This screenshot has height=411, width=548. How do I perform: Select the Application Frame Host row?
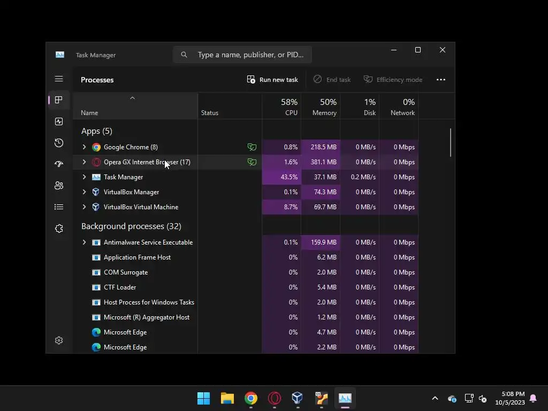pos(245,257)
